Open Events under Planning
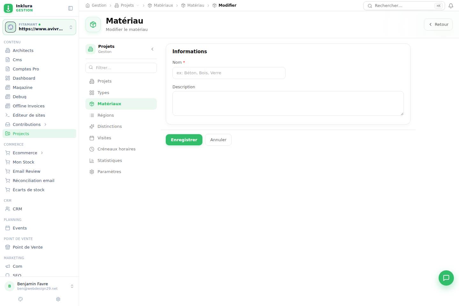Screen dimensions: 459x306 pyautogui.click(x=39, y=228)
